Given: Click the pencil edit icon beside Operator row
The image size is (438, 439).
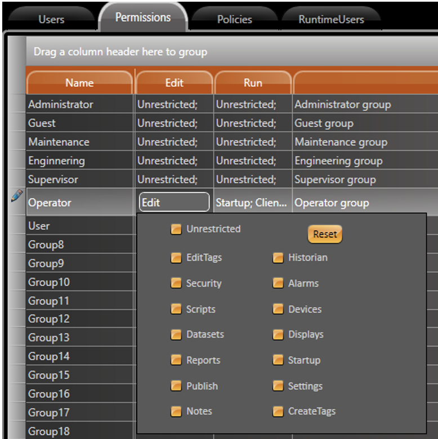Looking at the screenshot, I should [16, 196].
